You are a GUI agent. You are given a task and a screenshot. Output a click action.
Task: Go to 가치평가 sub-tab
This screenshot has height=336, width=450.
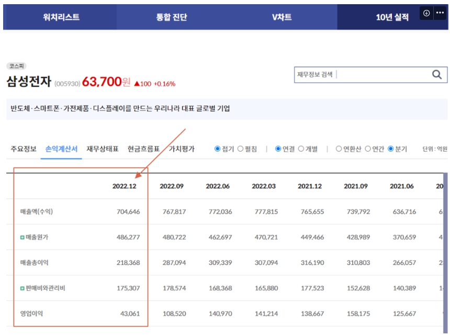pyautogui.click(x=182, y=149)
